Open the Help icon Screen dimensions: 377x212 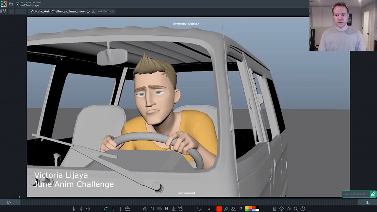302,208
